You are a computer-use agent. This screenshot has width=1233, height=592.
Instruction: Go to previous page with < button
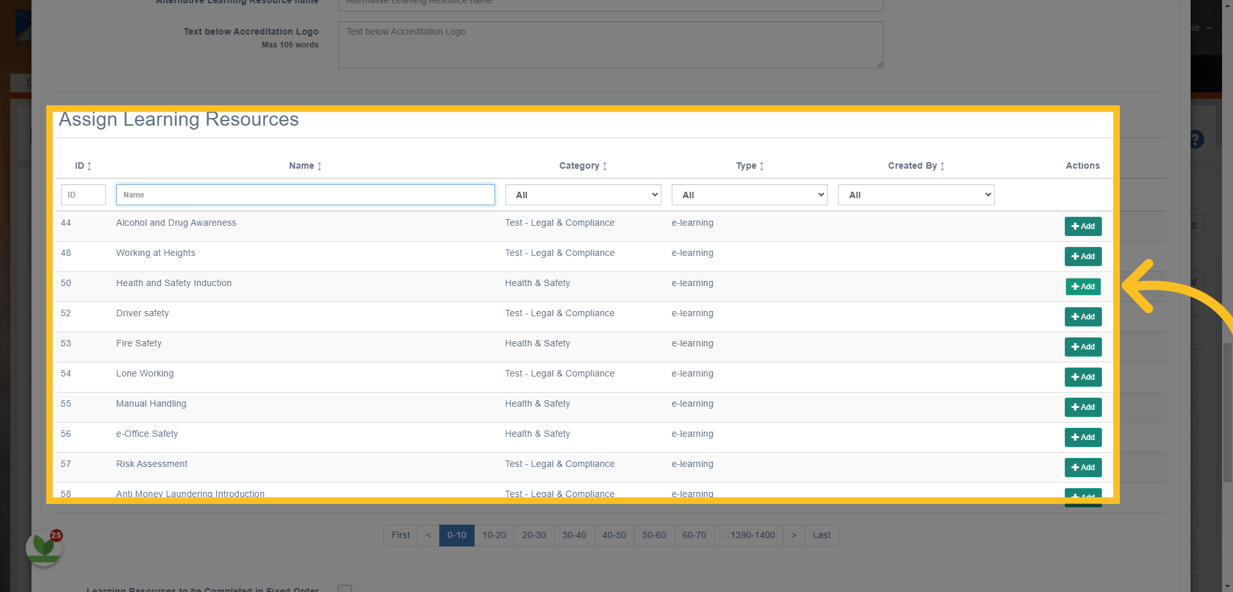[x=428, y=536]
